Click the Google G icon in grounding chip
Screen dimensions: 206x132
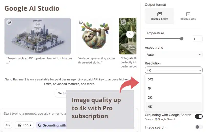click(40, 125)
